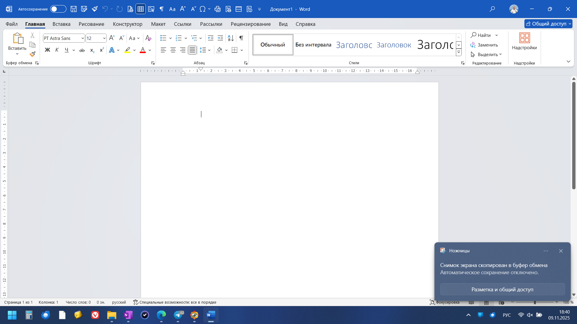Apply the red font color swatch
The height and width of the screenshot is (324, 577).
143,50
